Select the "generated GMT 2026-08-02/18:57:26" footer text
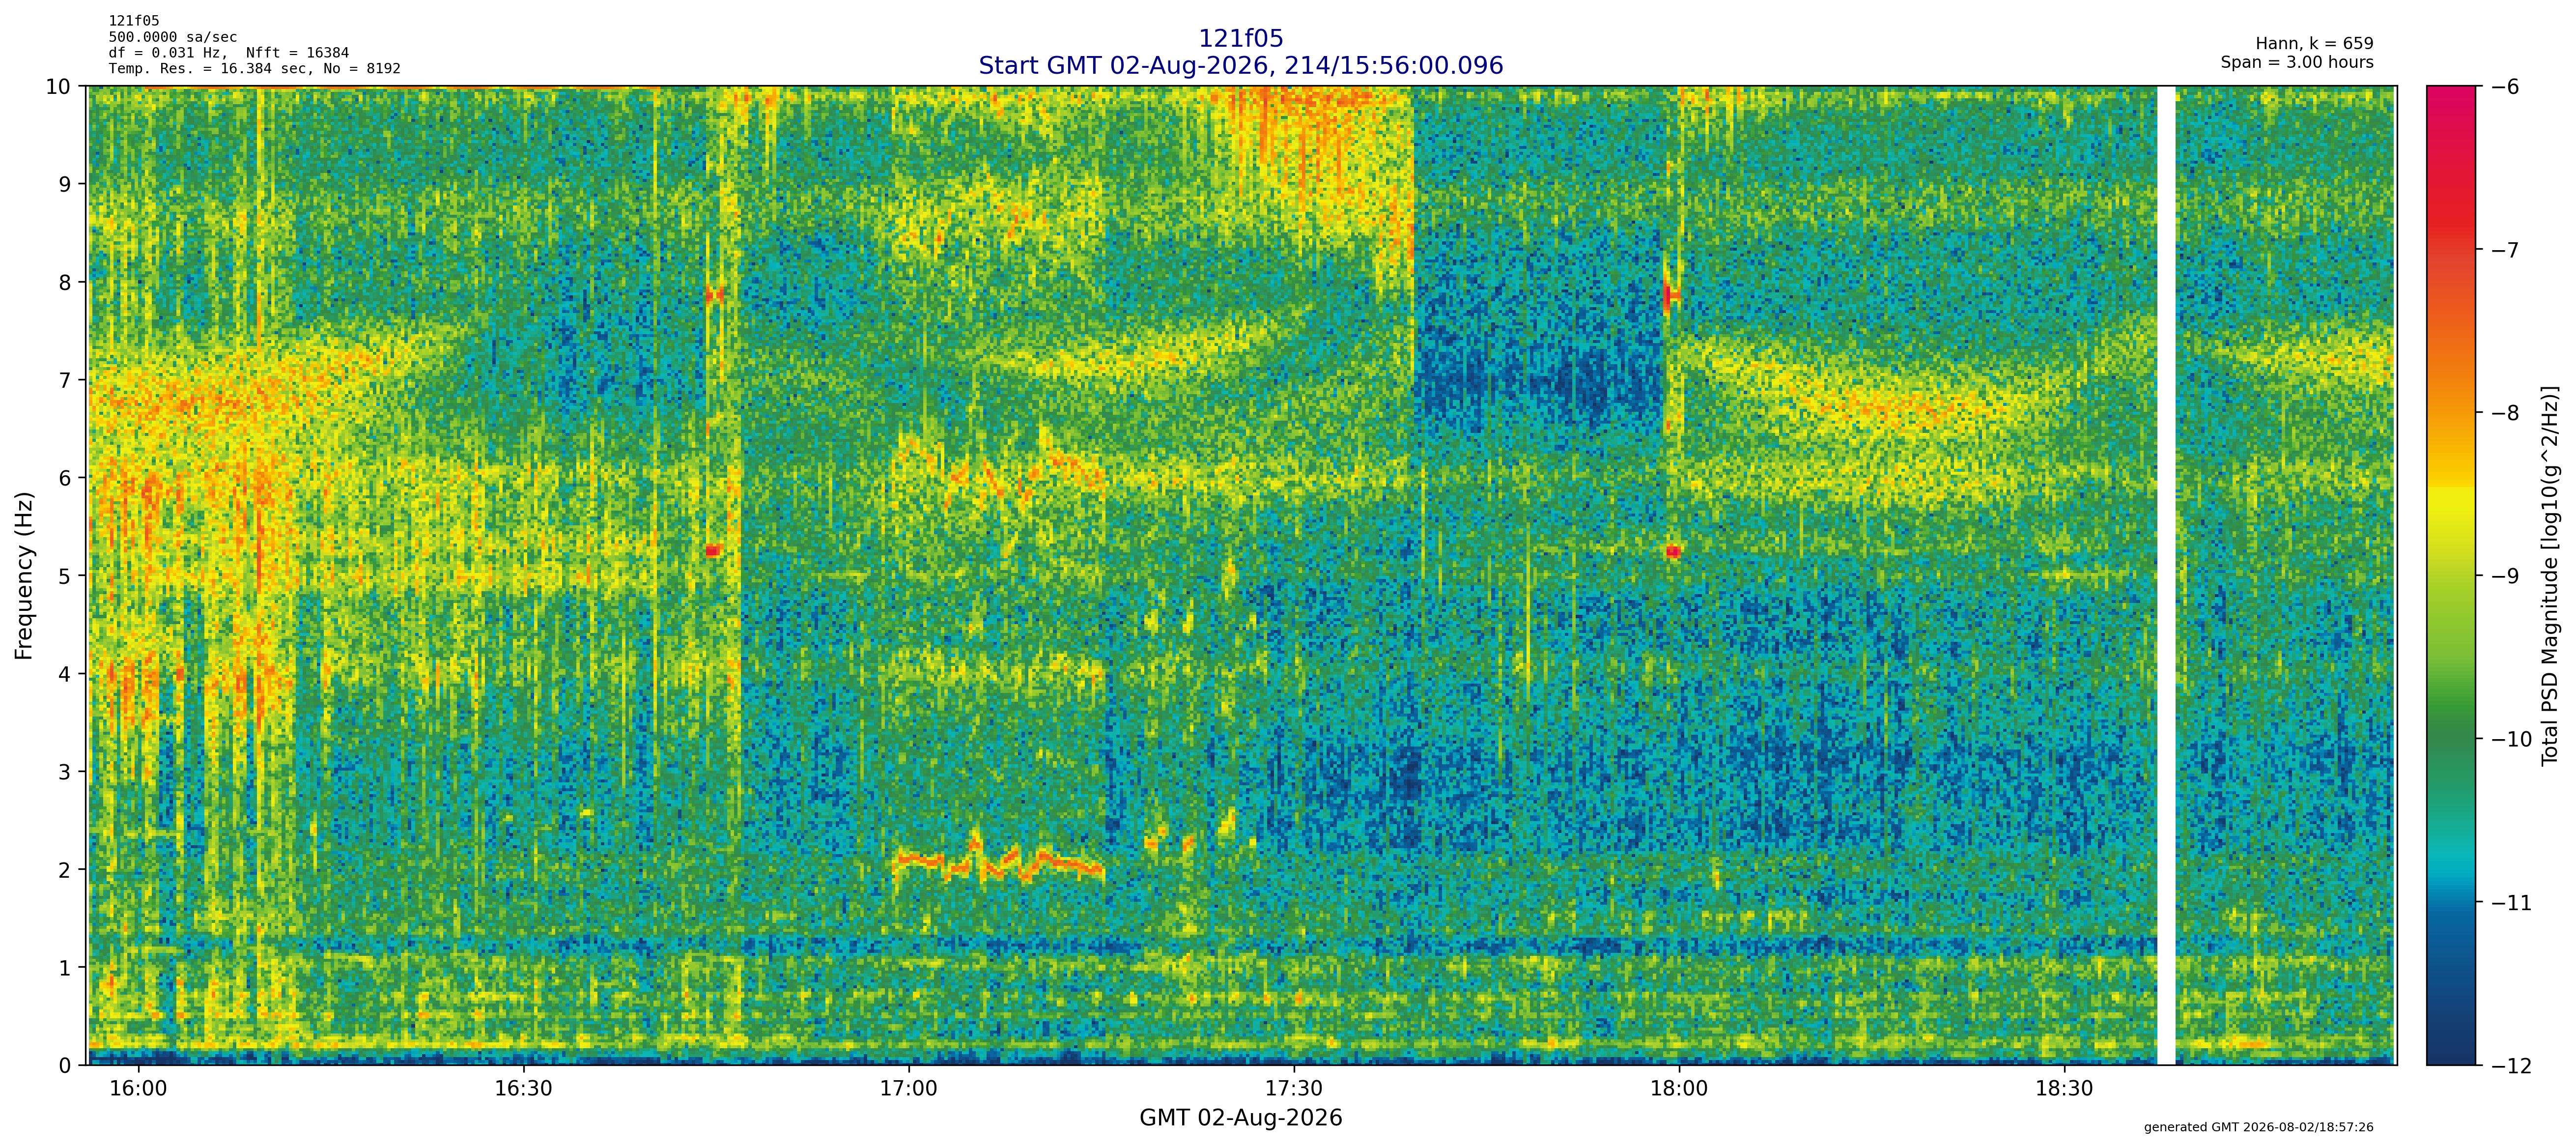Screen dimensions: 2576x1148 pyautogui.click(x=2258, y=1127)
